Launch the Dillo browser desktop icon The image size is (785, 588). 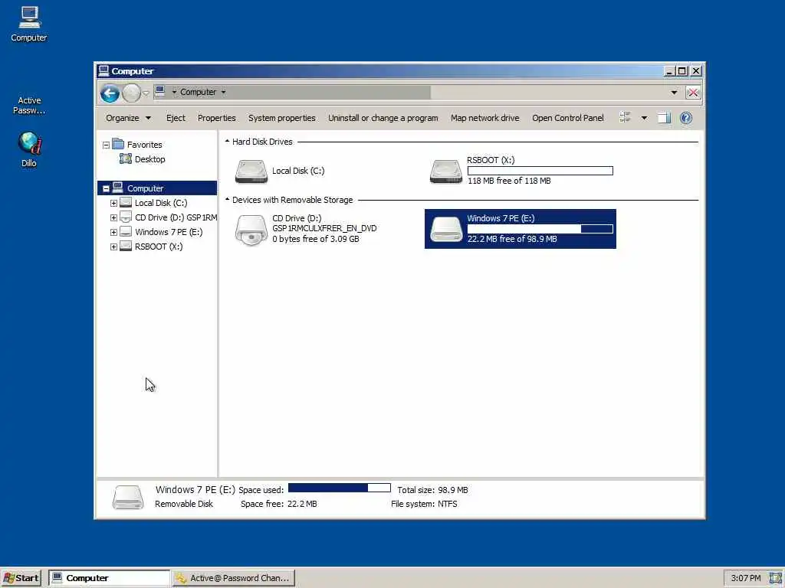[29, 149]
